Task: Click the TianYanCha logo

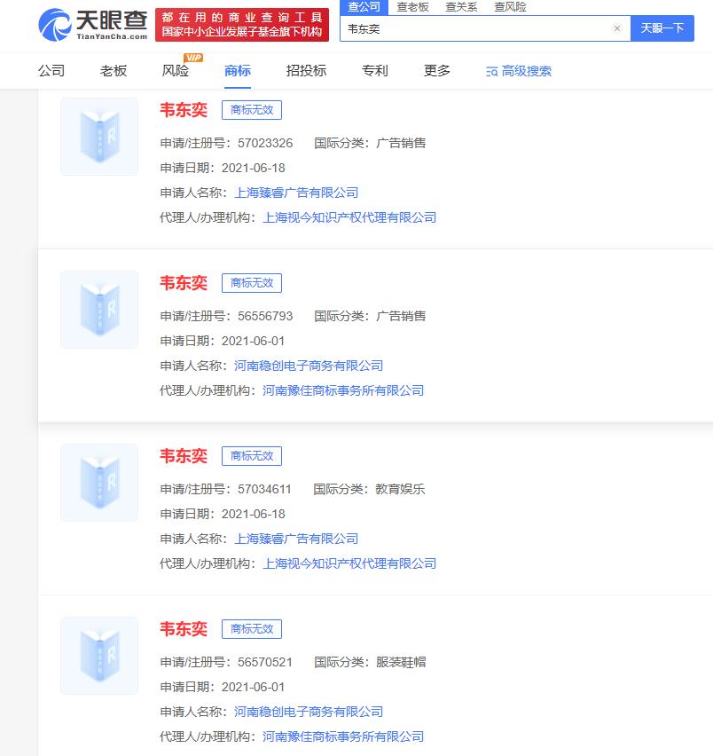Action: (92, 25)
